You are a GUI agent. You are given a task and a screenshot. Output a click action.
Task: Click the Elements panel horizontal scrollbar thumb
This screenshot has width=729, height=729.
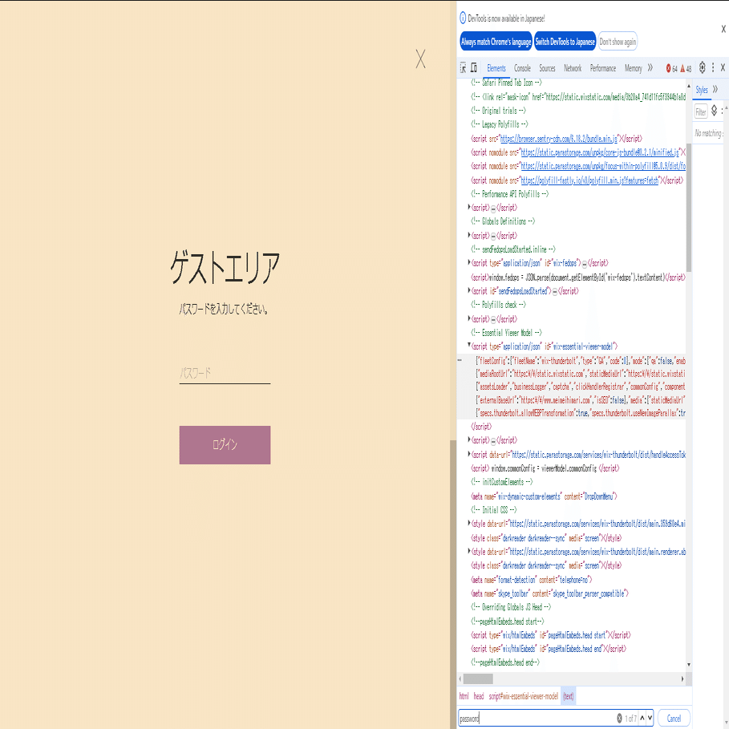point(478,678)
